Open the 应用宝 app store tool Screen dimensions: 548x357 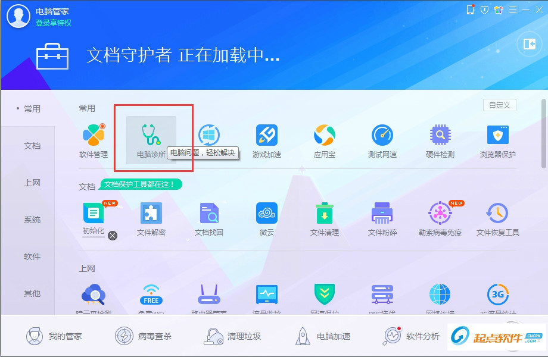[x=324, y=140]
